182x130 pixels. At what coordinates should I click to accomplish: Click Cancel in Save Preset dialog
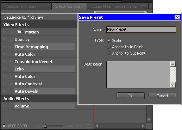tap(162, 96)
